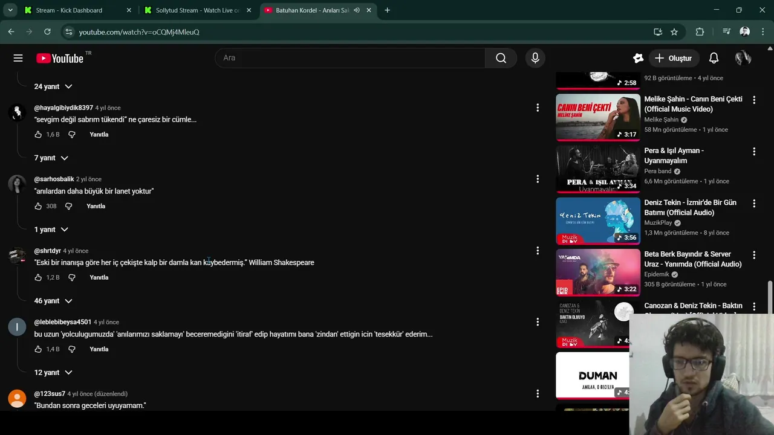Like the comment by @hayalgibiydik8397
Viewport: 774px width, 435px height.
click(38, 135)
